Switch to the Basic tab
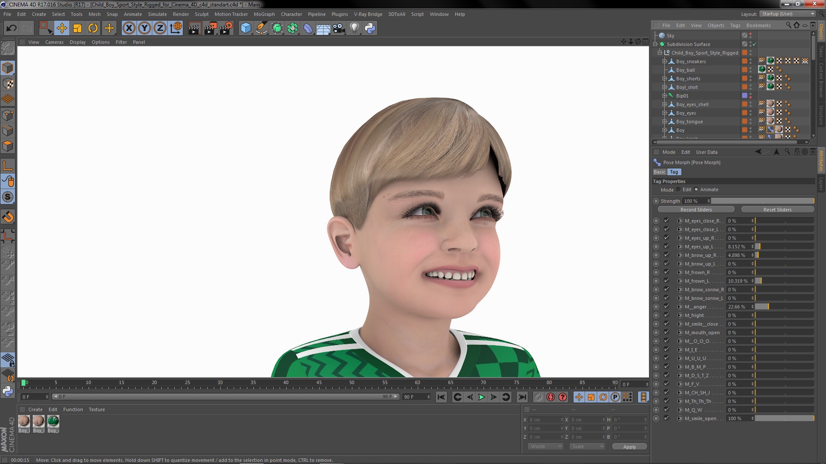Viewport: 826px width, 464px height. pos(660,172)
